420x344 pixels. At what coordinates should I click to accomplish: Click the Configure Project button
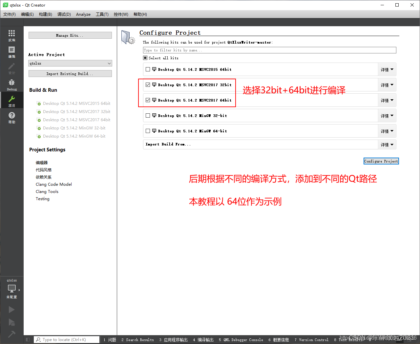[x=381, y=161]
